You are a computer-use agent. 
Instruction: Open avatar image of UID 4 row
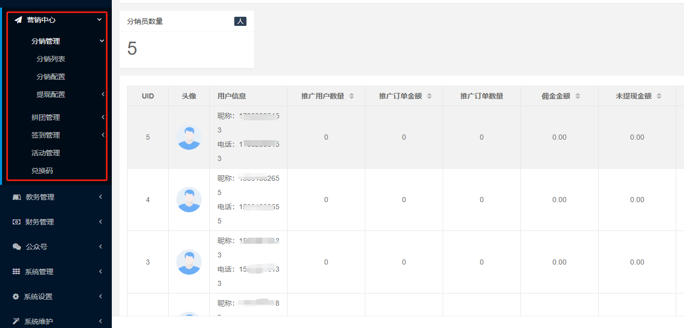click(x=189, y=200)
